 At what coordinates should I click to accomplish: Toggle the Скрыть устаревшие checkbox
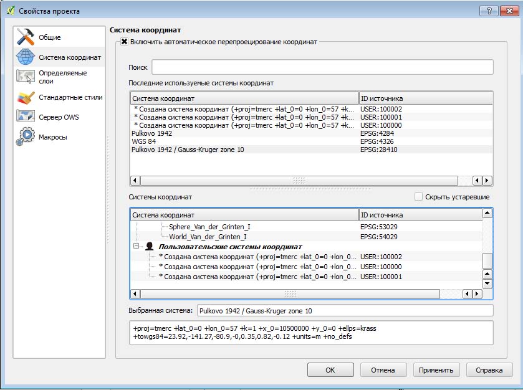coord(419,197)
